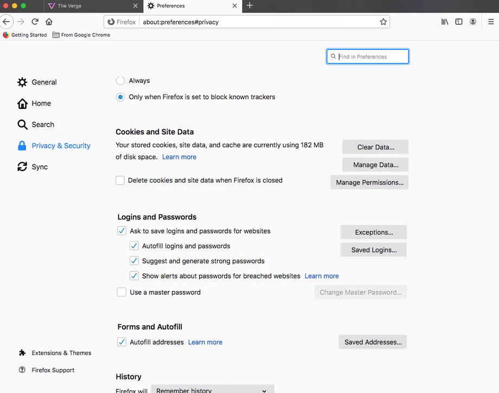499x393 pixels.
Task: Open the Firefox account icon
Action: coord(473,22)
